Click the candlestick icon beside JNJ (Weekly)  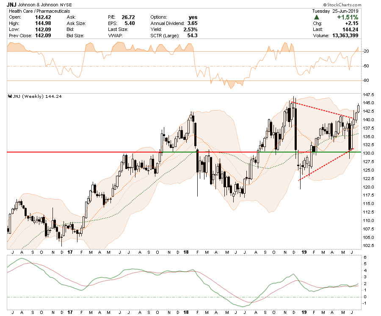tap(10, 96)
